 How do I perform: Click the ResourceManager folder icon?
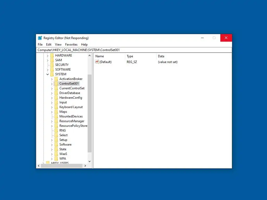tap(56, 121)
